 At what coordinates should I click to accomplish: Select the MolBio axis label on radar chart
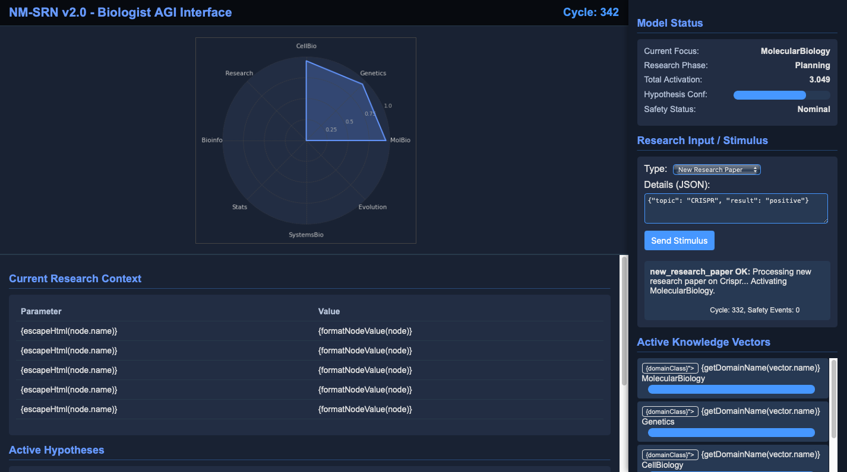400,141
